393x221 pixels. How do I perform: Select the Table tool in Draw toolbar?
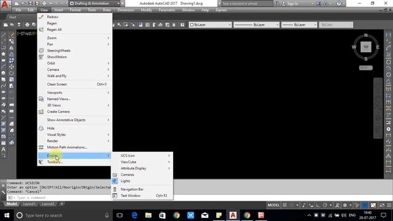pos(4,143)
